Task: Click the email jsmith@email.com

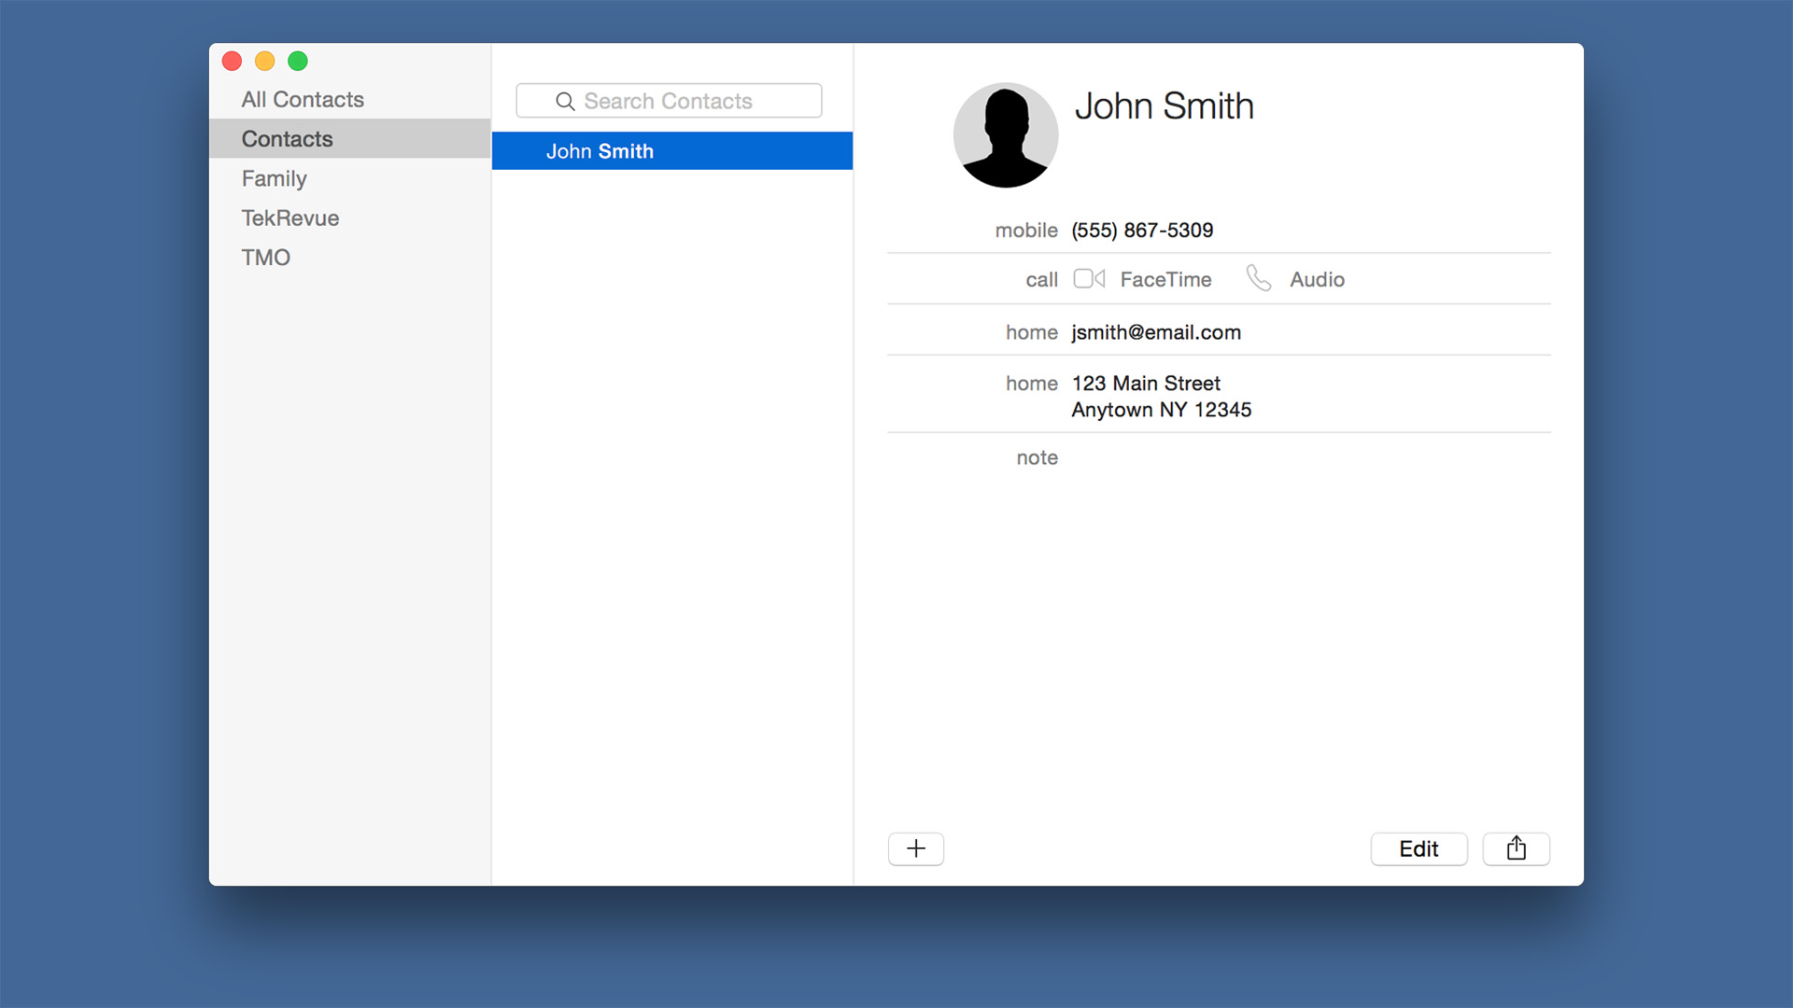Action: pyautogui.click(x=1156, y=332)
